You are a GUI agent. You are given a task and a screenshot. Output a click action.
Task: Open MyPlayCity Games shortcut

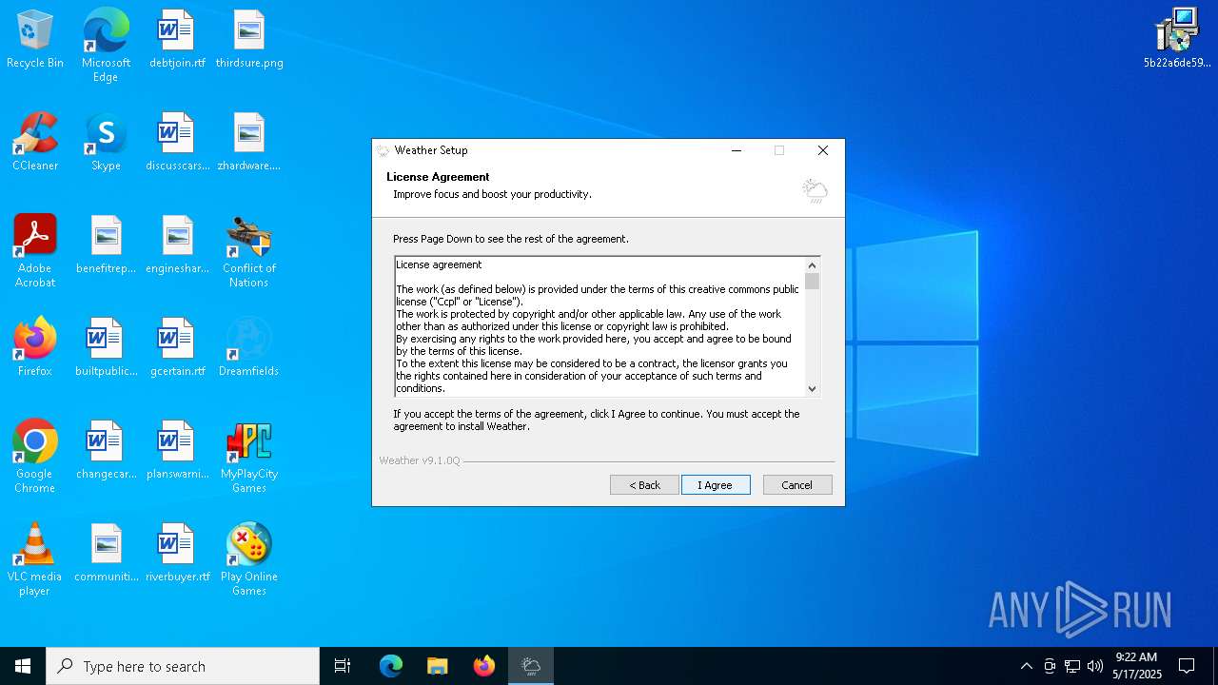tap(248, 457)
